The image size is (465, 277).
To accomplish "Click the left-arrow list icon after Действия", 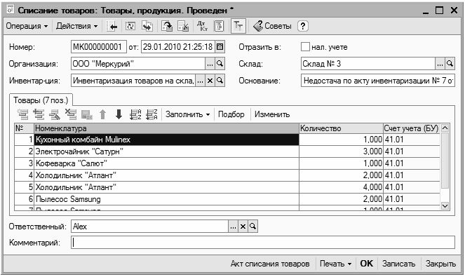I will [112, 26].
